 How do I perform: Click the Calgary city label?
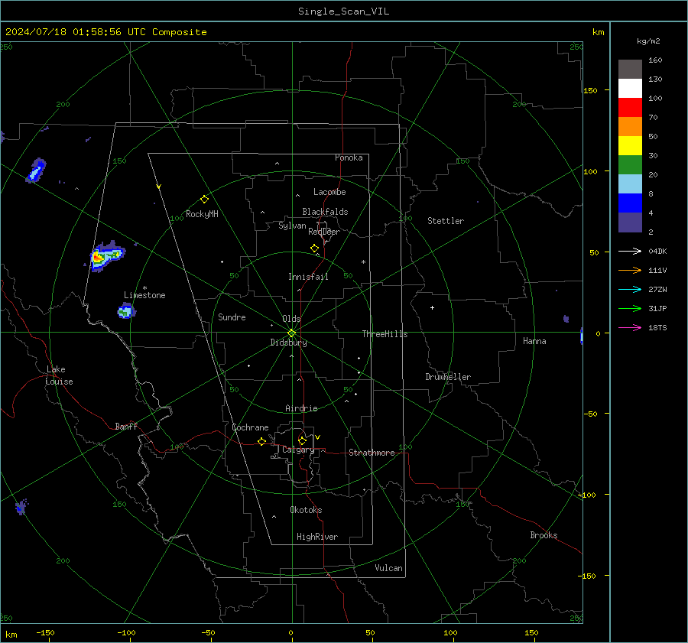point(298,450)
